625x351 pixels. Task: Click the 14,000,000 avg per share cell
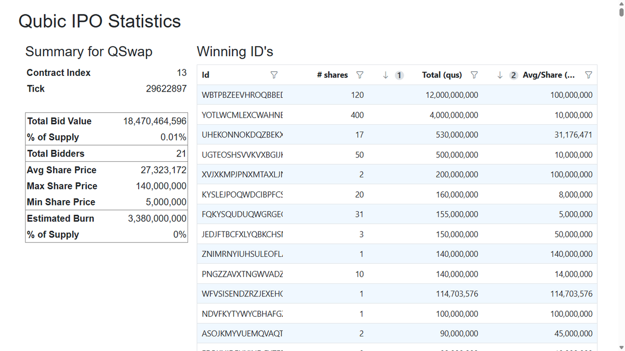[540, 274]
